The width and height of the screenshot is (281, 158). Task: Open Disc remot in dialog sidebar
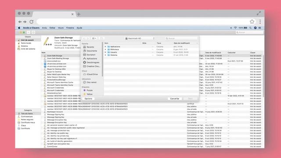(x=92, y=82)
